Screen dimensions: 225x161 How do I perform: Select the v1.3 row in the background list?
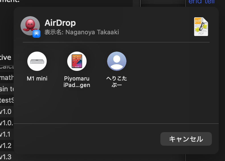[6, 157]
